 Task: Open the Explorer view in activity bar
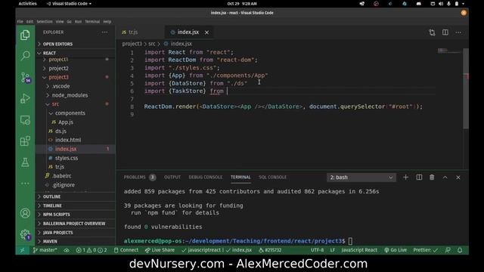click(25, 36)
